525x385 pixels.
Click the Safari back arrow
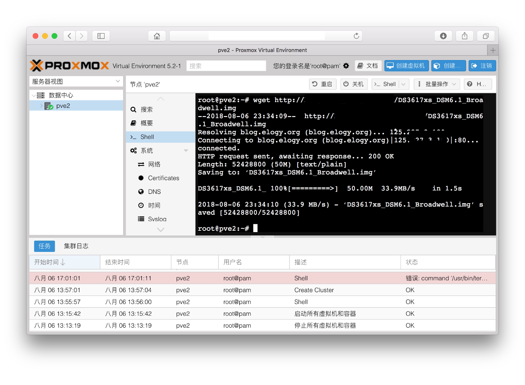pos(69,36)
